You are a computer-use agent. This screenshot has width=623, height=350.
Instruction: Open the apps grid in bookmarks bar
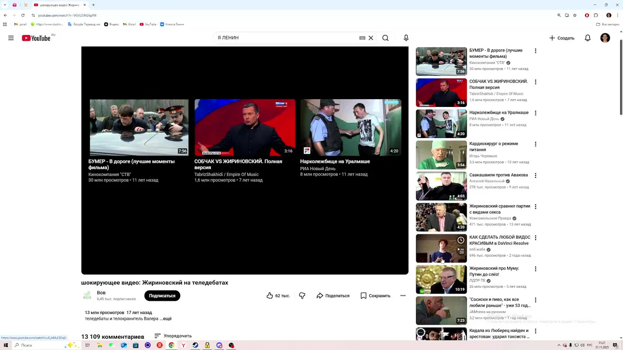pyautogui.click(x=5, y=24)
